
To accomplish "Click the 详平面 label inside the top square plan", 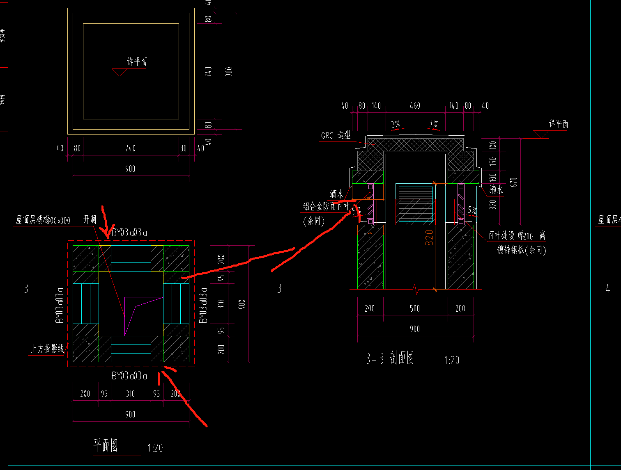I will 137,62.
